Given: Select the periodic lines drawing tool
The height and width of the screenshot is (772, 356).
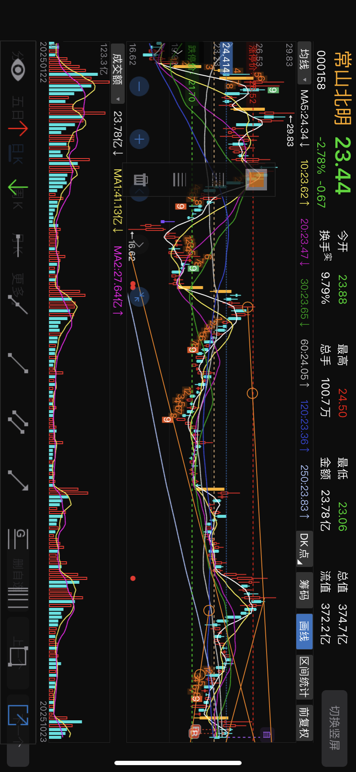Looking at the screenshot, I should click(18, 598).
